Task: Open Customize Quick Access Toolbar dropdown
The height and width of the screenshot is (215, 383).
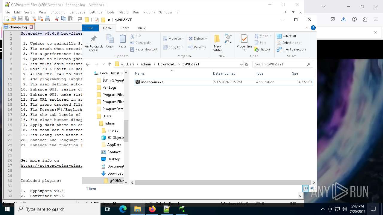Action: pos(109,20)
